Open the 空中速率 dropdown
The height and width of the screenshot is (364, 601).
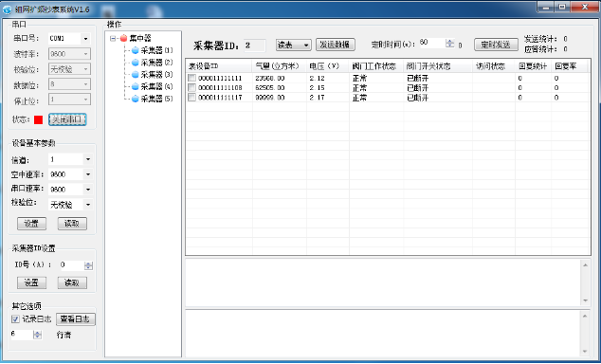(x=88, y=174)
